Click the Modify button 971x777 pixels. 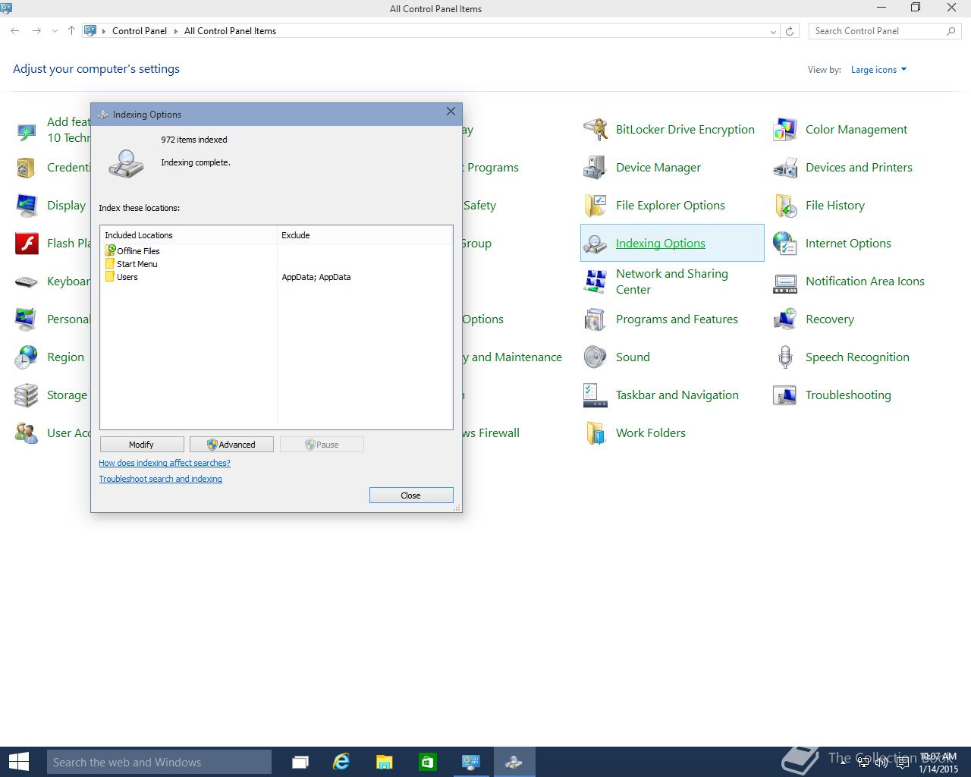point(141,445)
